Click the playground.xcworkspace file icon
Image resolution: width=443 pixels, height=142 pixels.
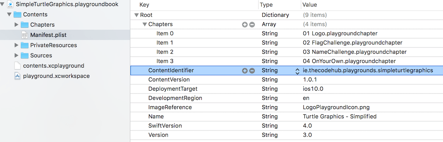[x=17, y=76]
